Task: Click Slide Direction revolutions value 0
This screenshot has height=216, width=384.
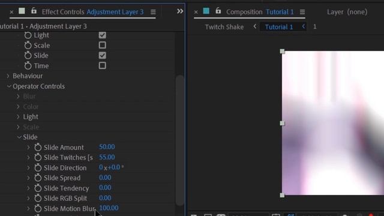Action: pos(101,167)
